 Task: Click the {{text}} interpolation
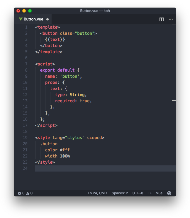(x=55, y=39)
